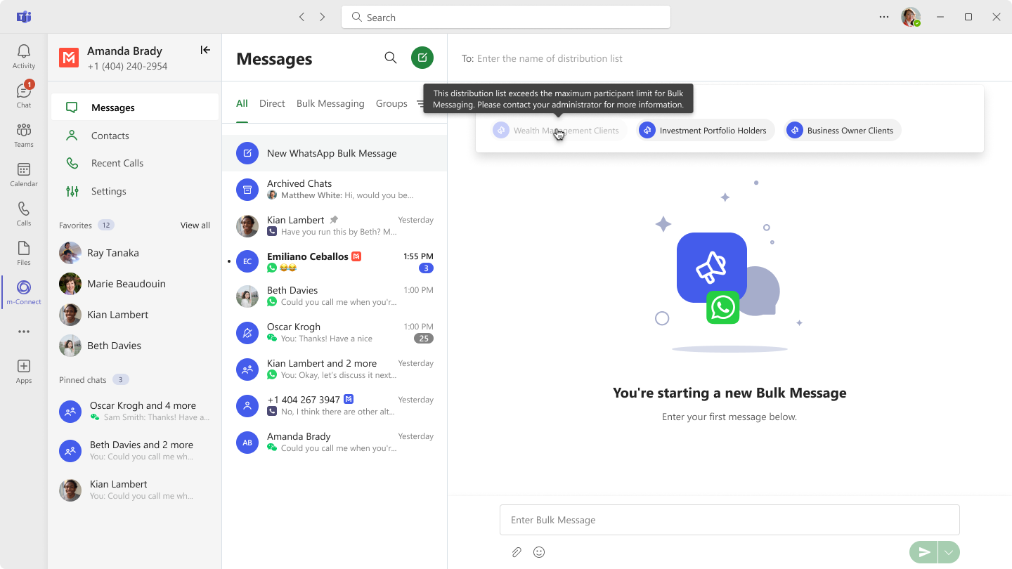This screenshot has width=1012, height=569.
Task: Open +1 404 267 3947 conversation
Action: 335,405
